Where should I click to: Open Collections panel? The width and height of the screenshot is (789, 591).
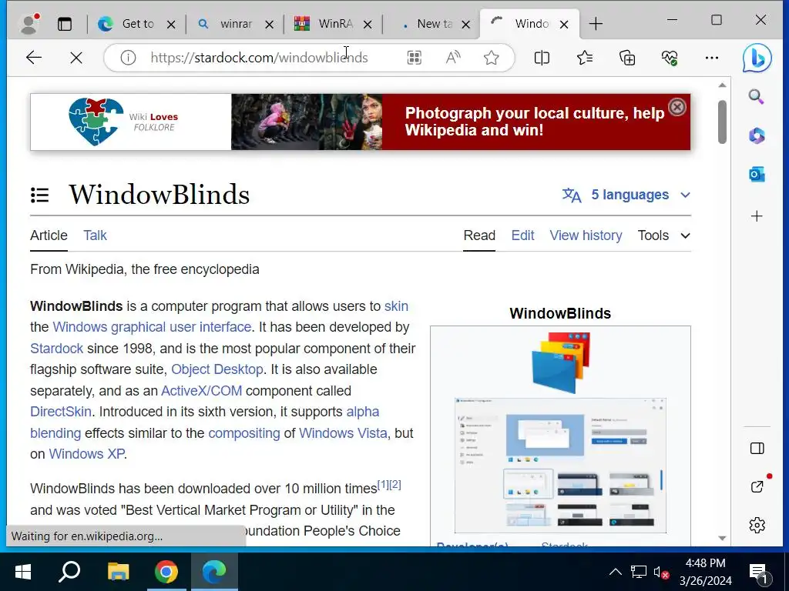click(x=627, y=58)
